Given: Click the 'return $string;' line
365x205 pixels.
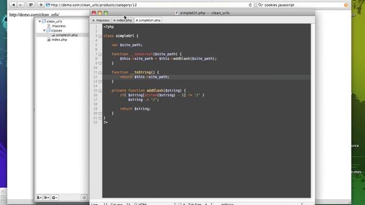Looking at the screenshot, I should [x=135, y=109].
